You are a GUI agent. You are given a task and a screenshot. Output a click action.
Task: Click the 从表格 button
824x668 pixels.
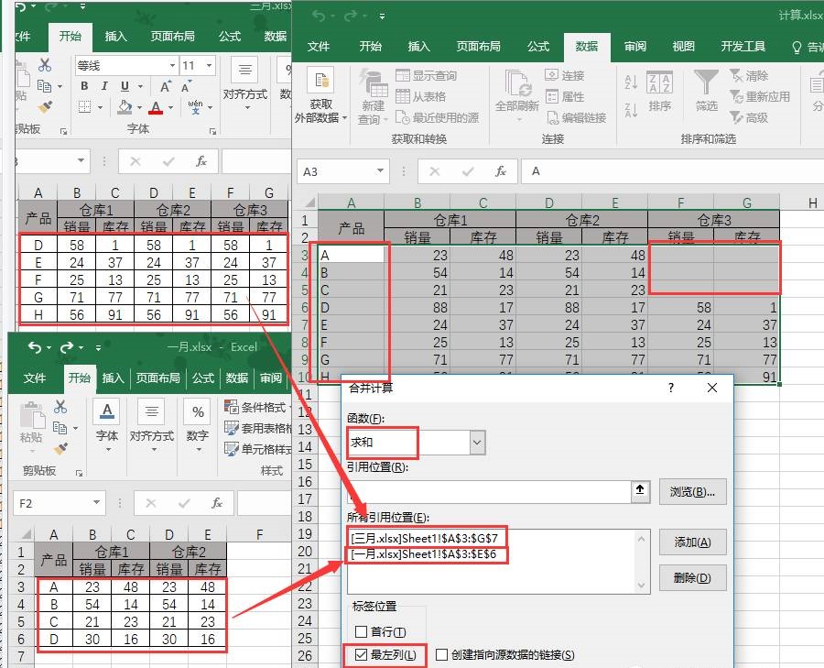(x=420, y=96)
